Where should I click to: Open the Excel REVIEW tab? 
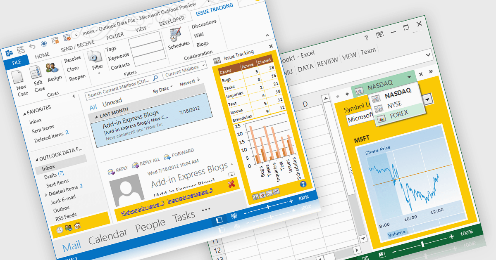[x=327, y=62]
